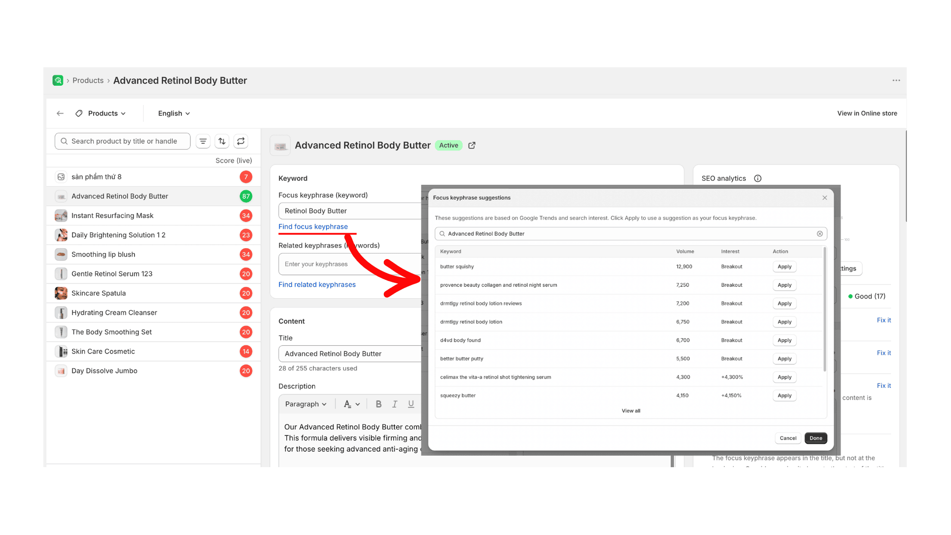Apply the squeezy butter keyword
This screenshot has width=951, height=535.
click(x=785, y=396)
